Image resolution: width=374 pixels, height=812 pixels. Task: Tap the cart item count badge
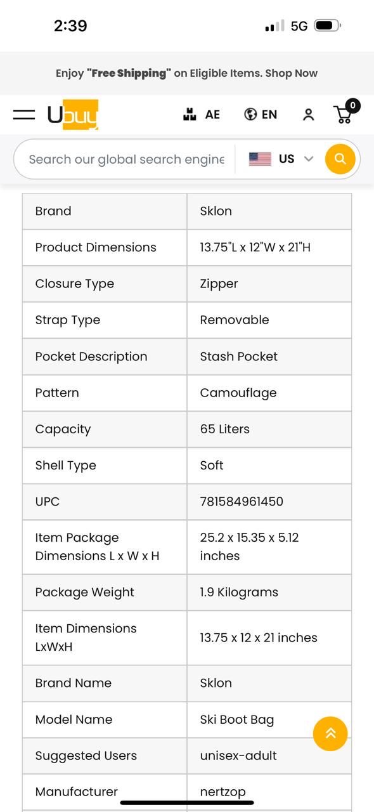click(x=352, y=106)
